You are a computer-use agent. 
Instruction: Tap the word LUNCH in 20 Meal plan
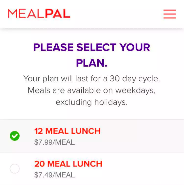click(x=87, y=164)
